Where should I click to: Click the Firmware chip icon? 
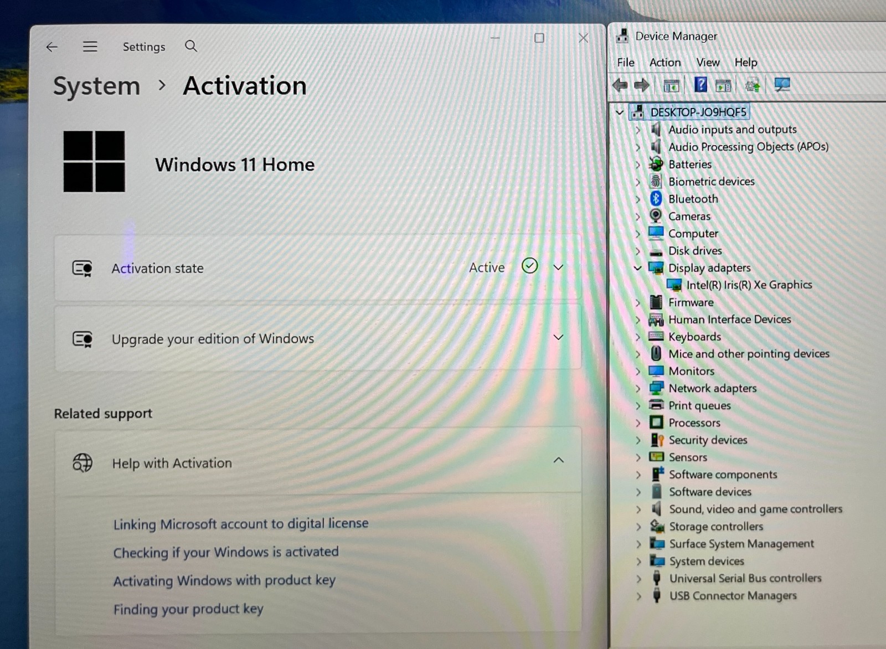(x=656, y=302)
